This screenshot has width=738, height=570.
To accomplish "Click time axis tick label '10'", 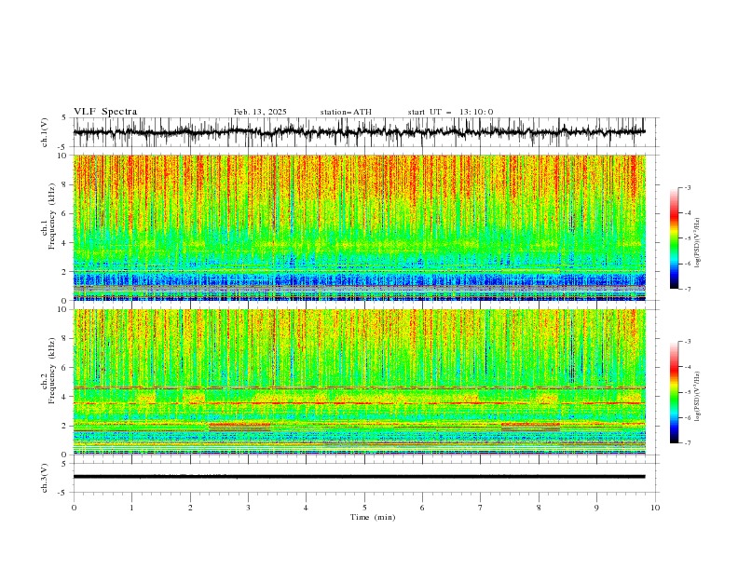I will pos(655,508).
